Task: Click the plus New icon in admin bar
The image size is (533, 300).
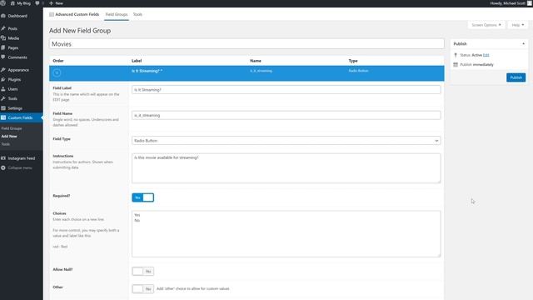Action: coord(51,3)
